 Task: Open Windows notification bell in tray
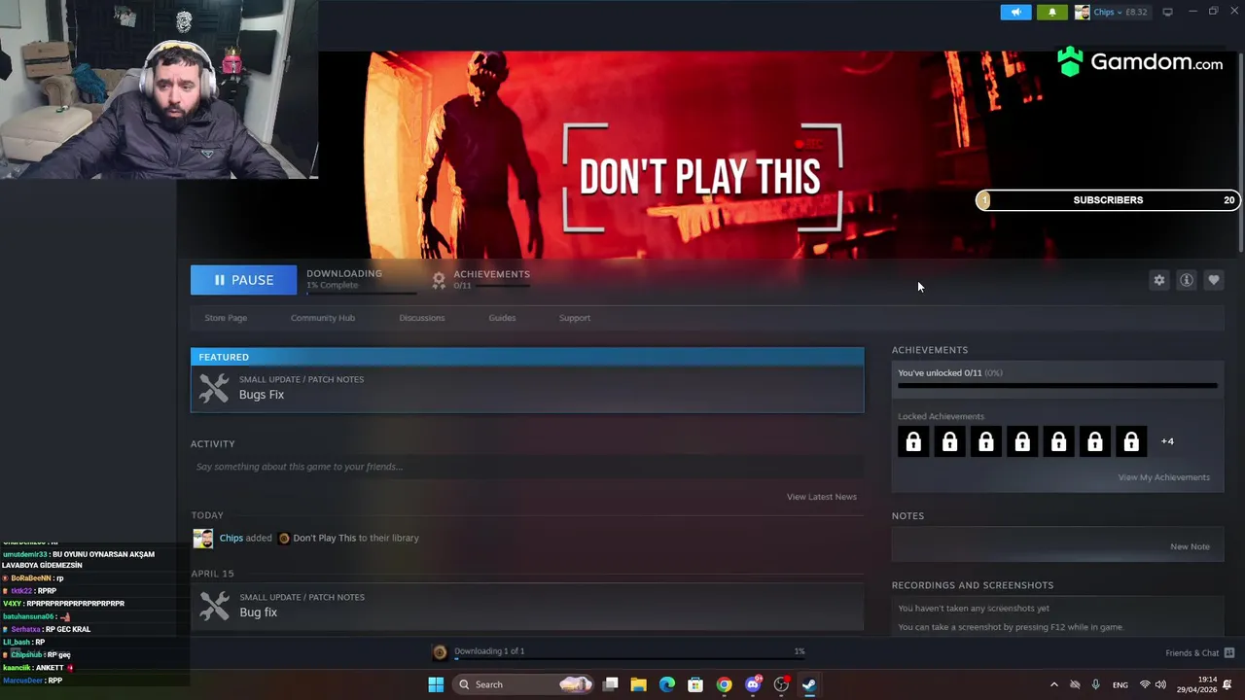point(1228,684)
